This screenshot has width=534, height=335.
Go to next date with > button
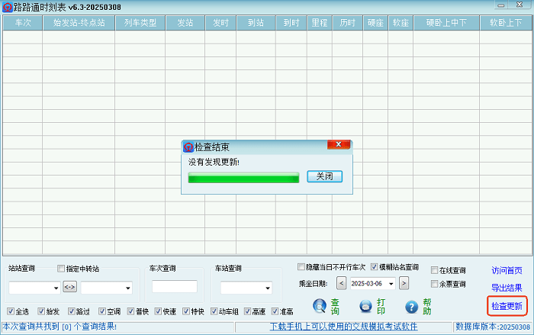pyautogui.click(x=404, y=283)
